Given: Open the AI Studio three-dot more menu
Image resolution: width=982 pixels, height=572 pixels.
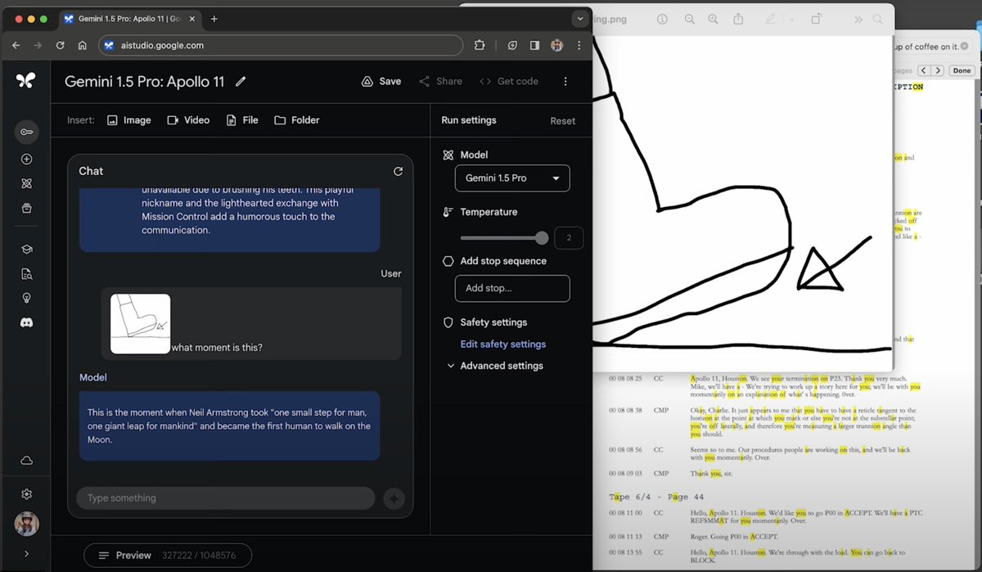Looking at the screenshot, I should point(565,81).
